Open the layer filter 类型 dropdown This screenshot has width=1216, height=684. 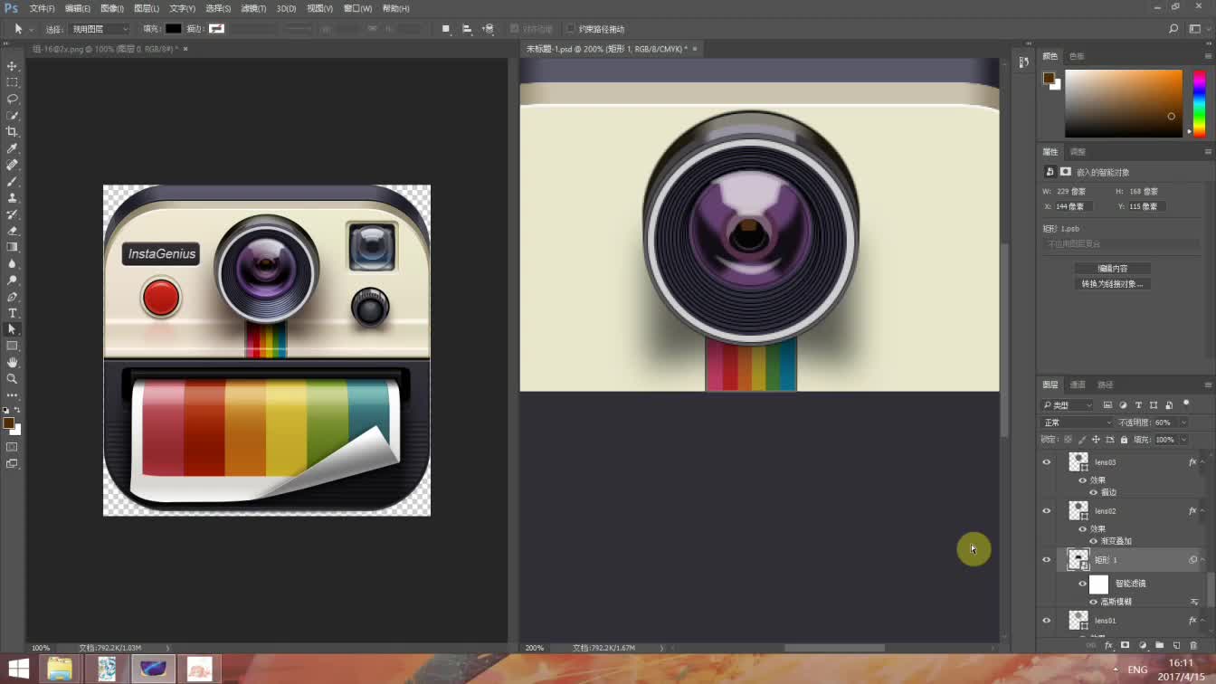[x=1068, y=405]
